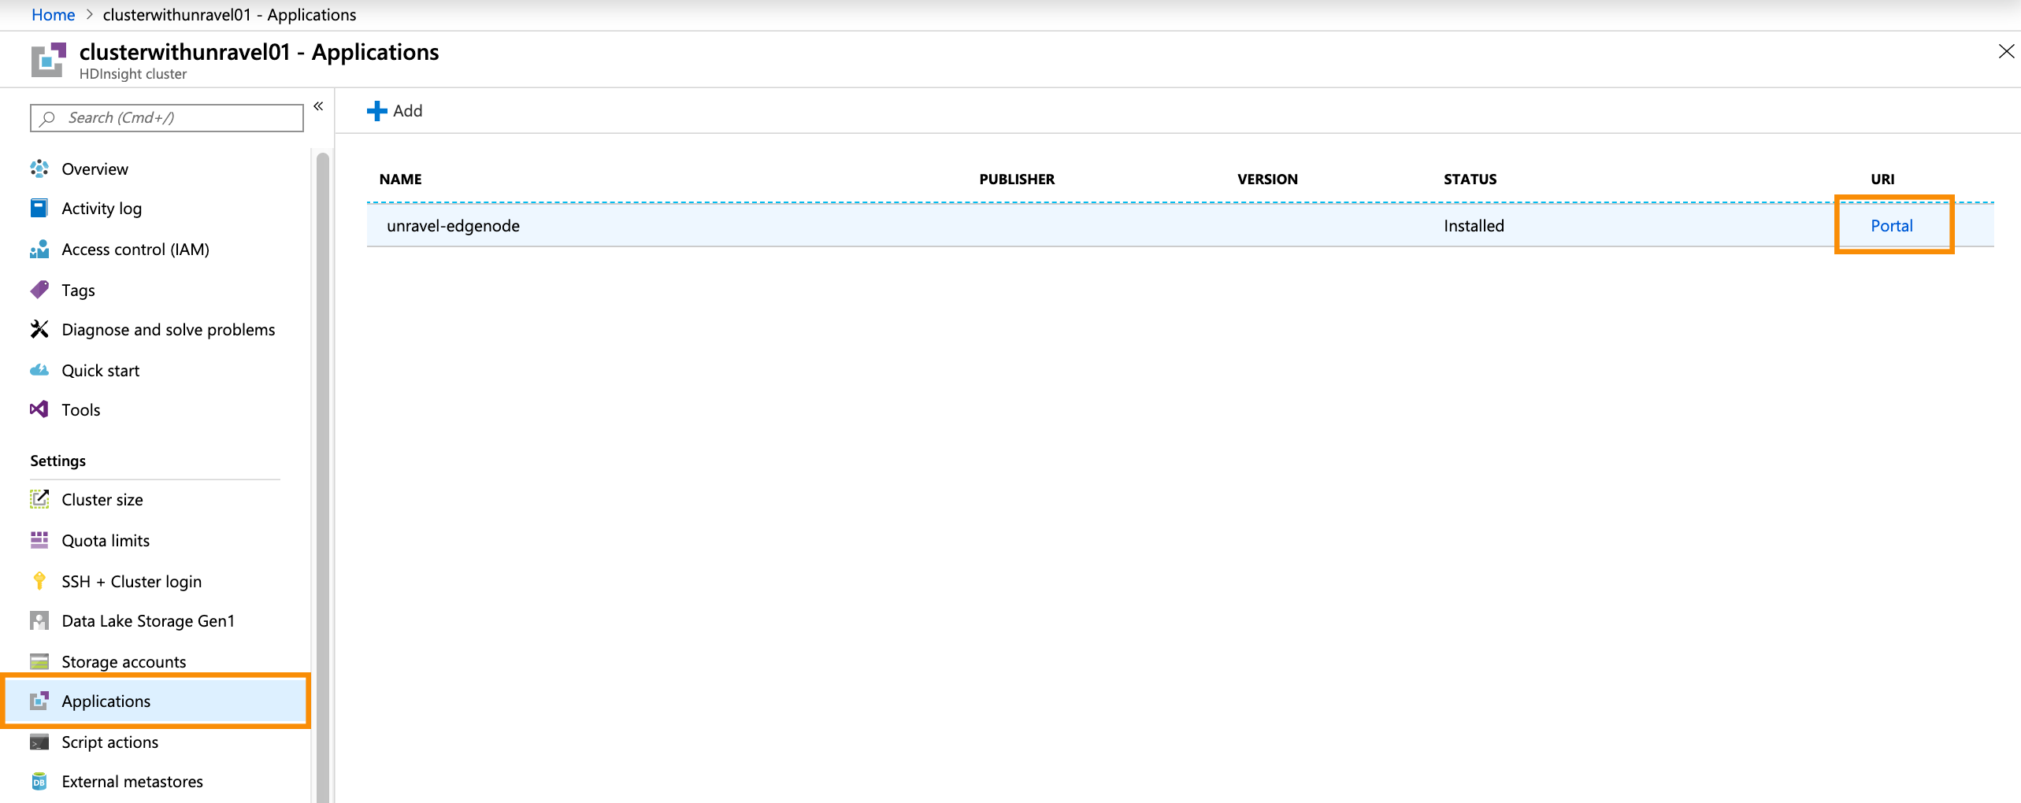This screenshot has height=803, width=2021.
Task: Click the Activity log icon
Action: tap(39, 209)
